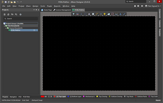Click the LS layer set button
163x103 pixels.
[x=46, y=97]
